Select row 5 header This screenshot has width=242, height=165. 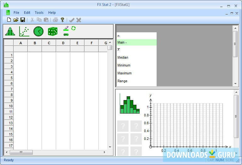[9, 78]
